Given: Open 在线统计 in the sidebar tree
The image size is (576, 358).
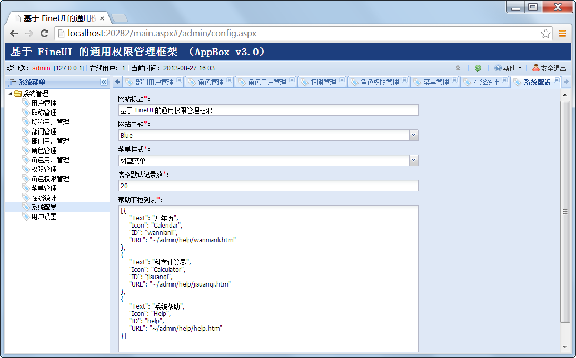Looking at the screenshot, I should click(44, 198).
